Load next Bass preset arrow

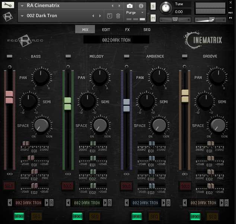click(47, 203)
